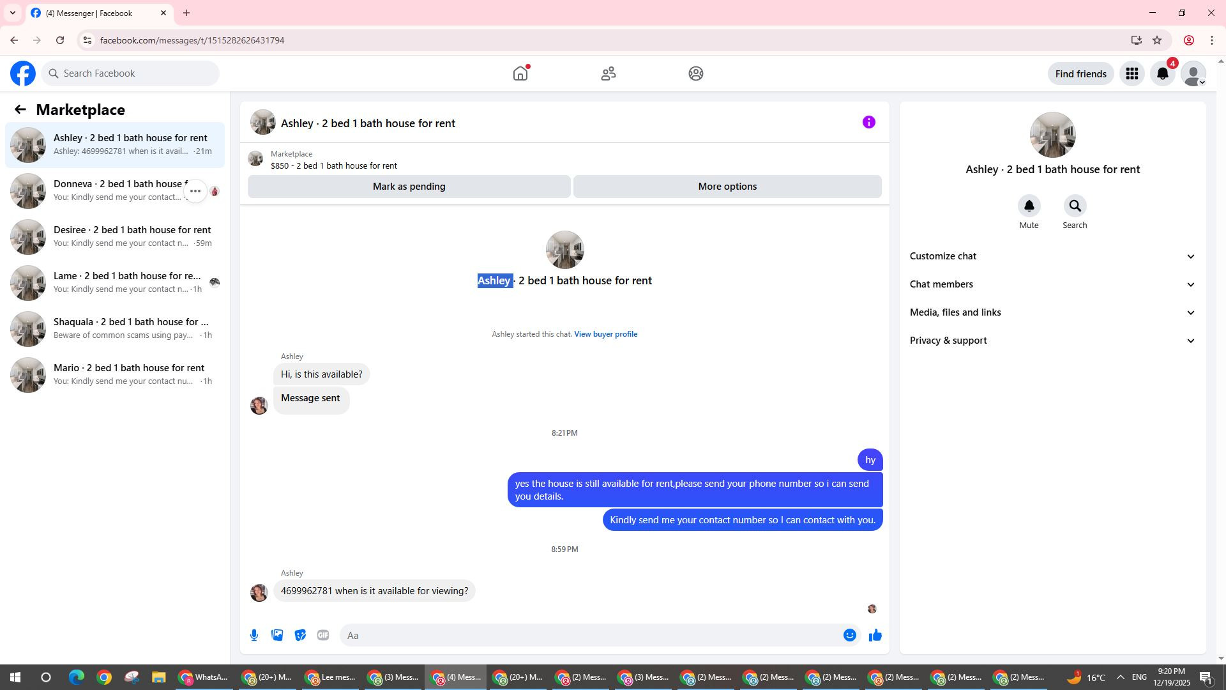Open the GIF picker icon
The width and height of the screenshot is (1226, 690).
pos(323,635)
